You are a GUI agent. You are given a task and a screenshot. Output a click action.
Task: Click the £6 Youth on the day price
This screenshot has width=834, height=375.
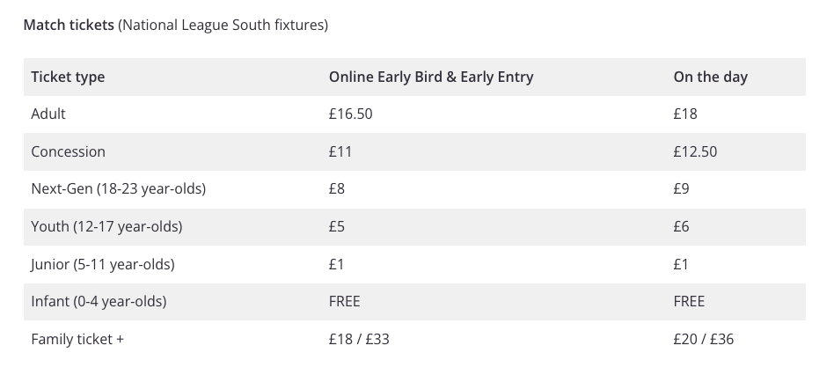[x=681, y=226]
